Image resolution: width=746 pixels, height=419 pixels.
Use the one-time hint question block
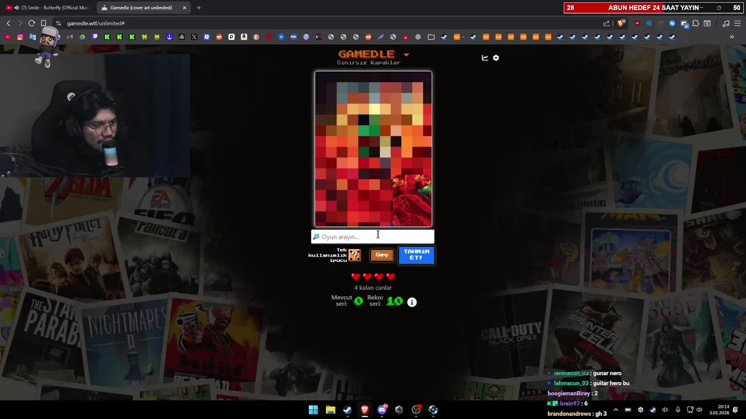tap(354, 255)
